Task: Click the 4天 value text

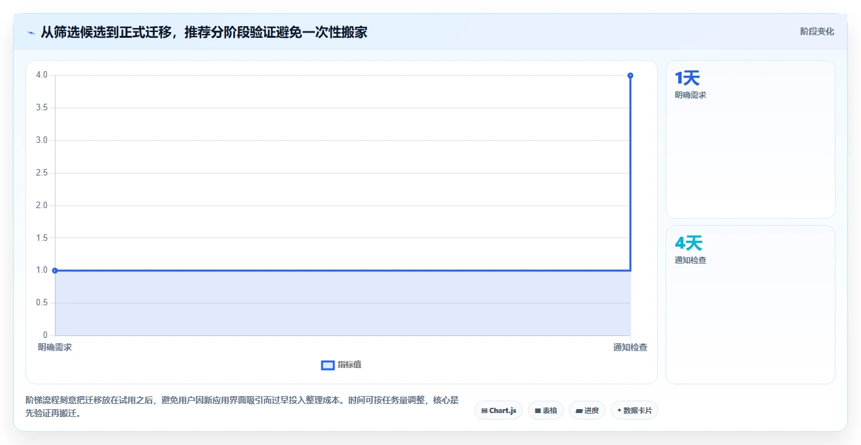Action: point(689,243)
